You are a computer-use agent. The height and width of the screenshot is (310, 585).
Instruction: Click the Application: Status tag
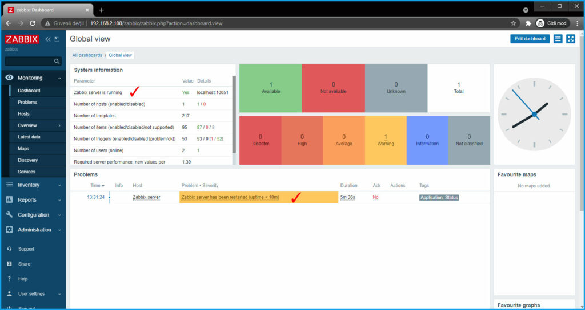(439, 198)
